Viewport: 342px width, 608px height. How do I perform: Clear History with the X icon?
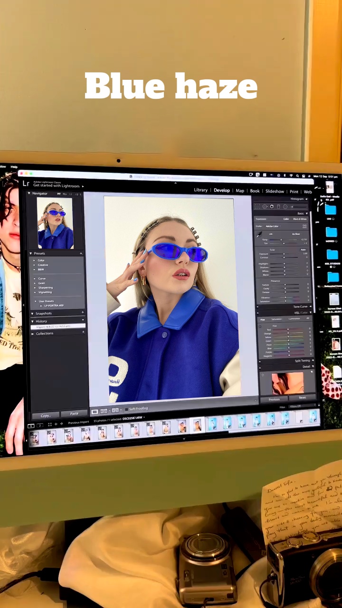(x=83, y=321)
